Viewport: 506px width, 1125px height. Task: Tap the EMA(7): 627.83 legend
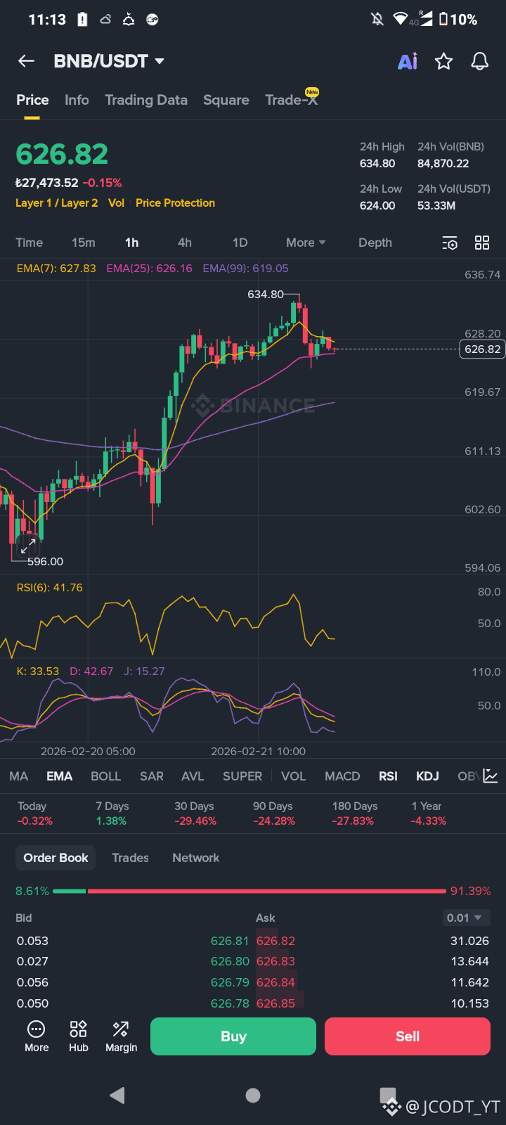point(56,269)
